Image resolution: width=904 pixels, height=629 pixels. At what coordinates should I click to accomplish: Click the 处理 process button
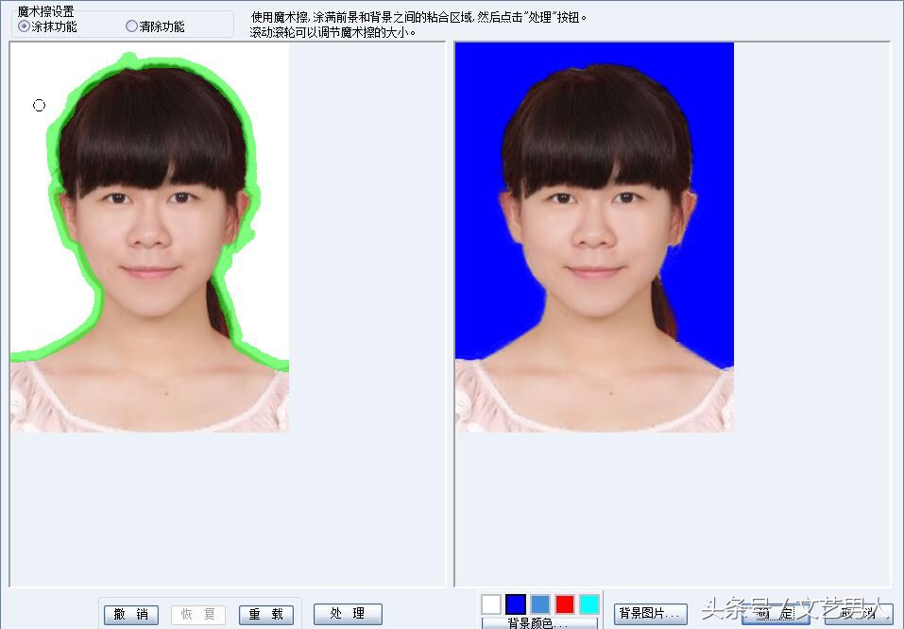[348, 614]
